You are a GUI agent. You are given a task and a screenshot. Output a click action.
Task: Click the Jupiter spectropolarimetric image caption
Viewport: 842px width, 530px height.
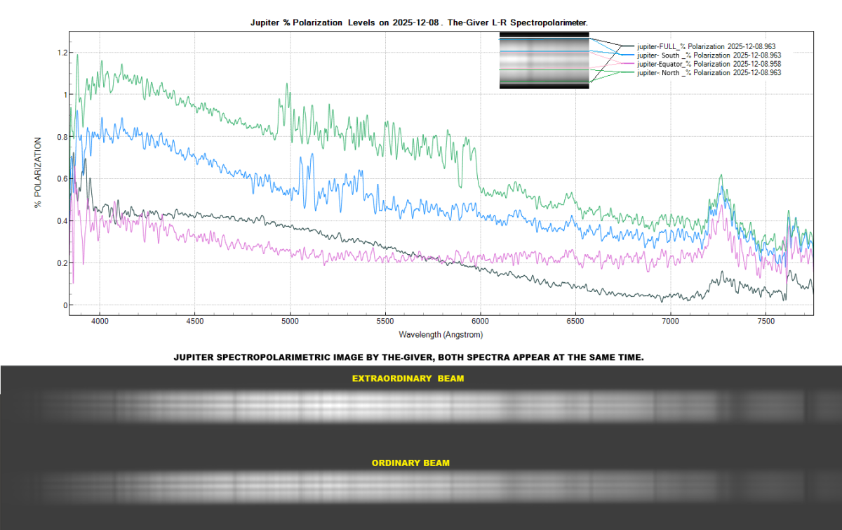coord(408,357)
